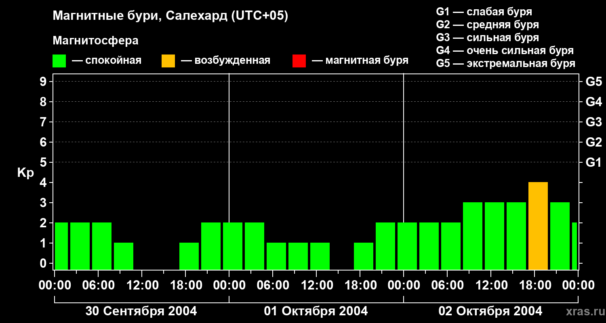Click the Kp 1 bar at 12:00 on 01 October

320,256
